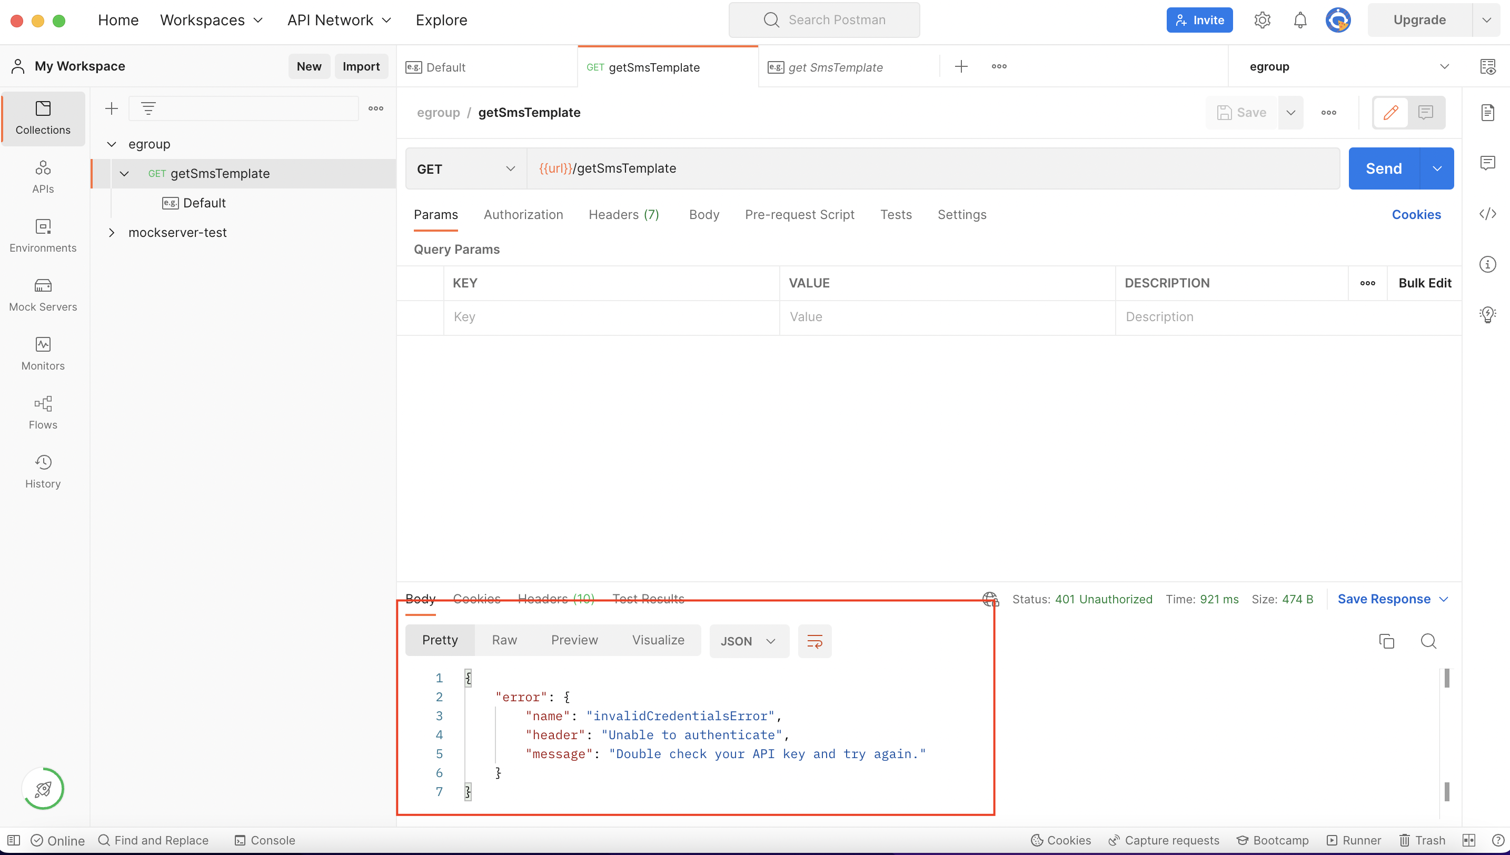
Task: Switch to the Raw response view
Action: pos(504,640)
